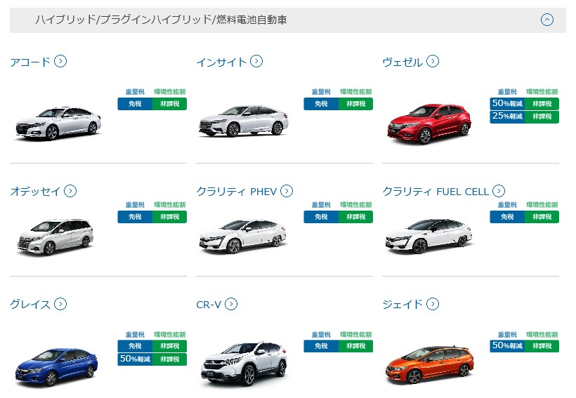This screenshot has width=576, height=398.
Task: Select the white Accord car image
Action: tap(58, 124)
